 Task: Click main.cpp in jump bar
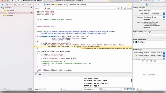tap(72, 5)
